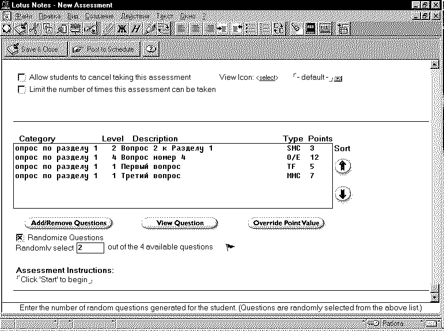Open the Вид menu
444x331 pixels.
(x=73, y=16)
